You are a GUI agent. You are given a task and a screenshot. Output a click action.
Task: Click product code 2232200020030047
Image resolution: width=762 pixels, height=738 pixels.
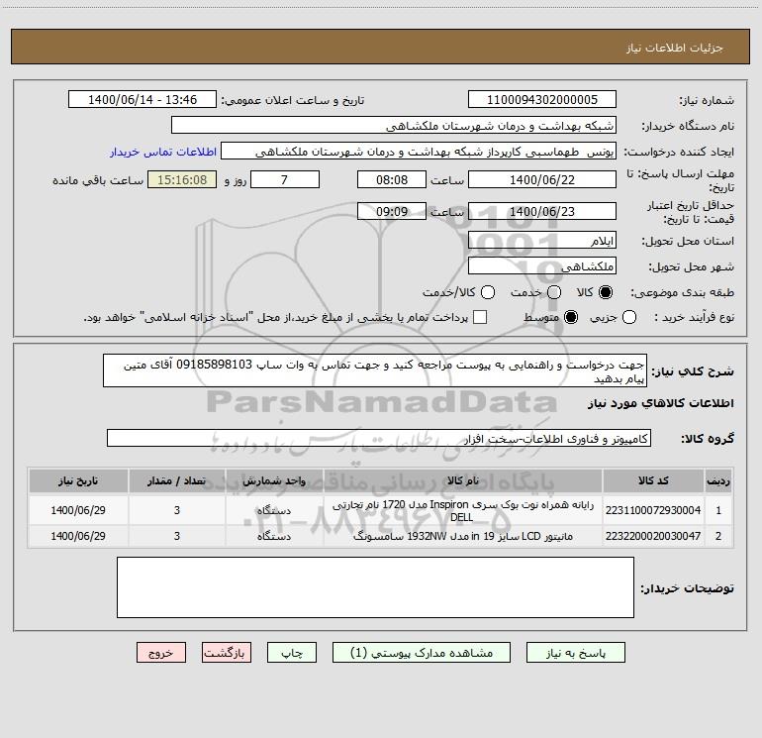[x=653, y=536]
